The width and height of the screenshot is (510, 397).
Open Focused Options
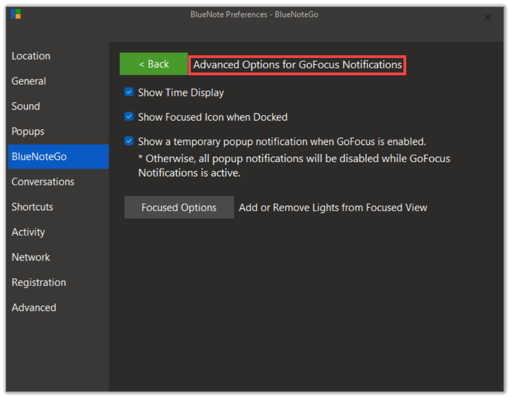coord(179,207)
